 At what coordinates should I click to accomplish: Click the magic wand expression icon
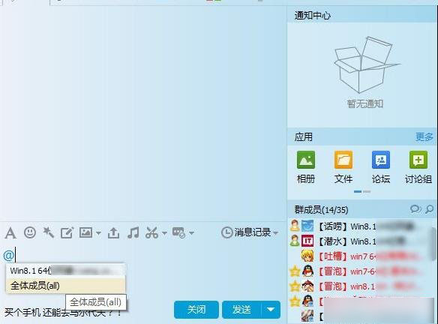[48, 232]
